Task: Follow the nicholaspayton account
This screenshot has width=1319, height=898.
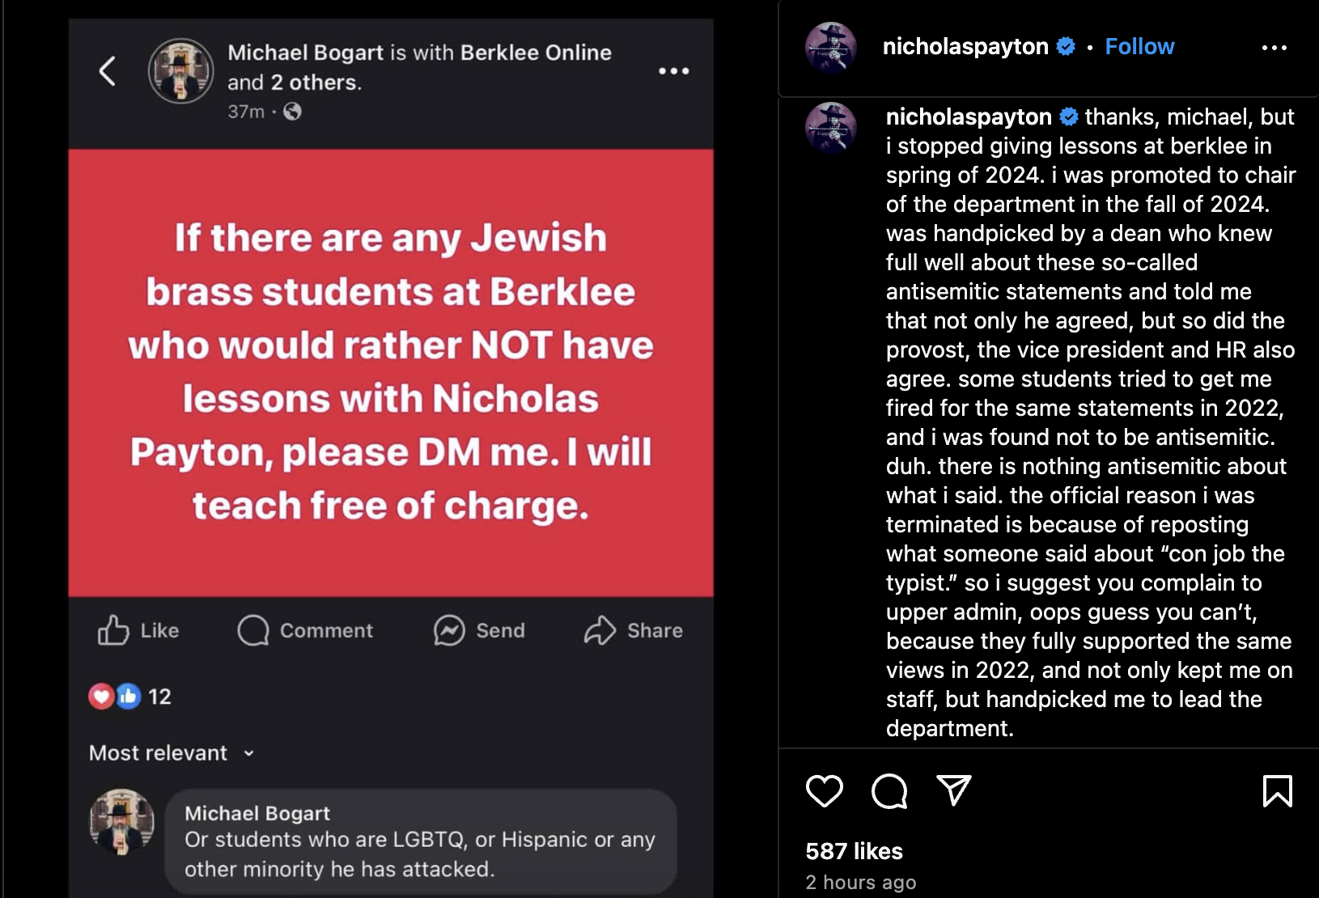Action: pyautogui.click(x=1139, y=47)
